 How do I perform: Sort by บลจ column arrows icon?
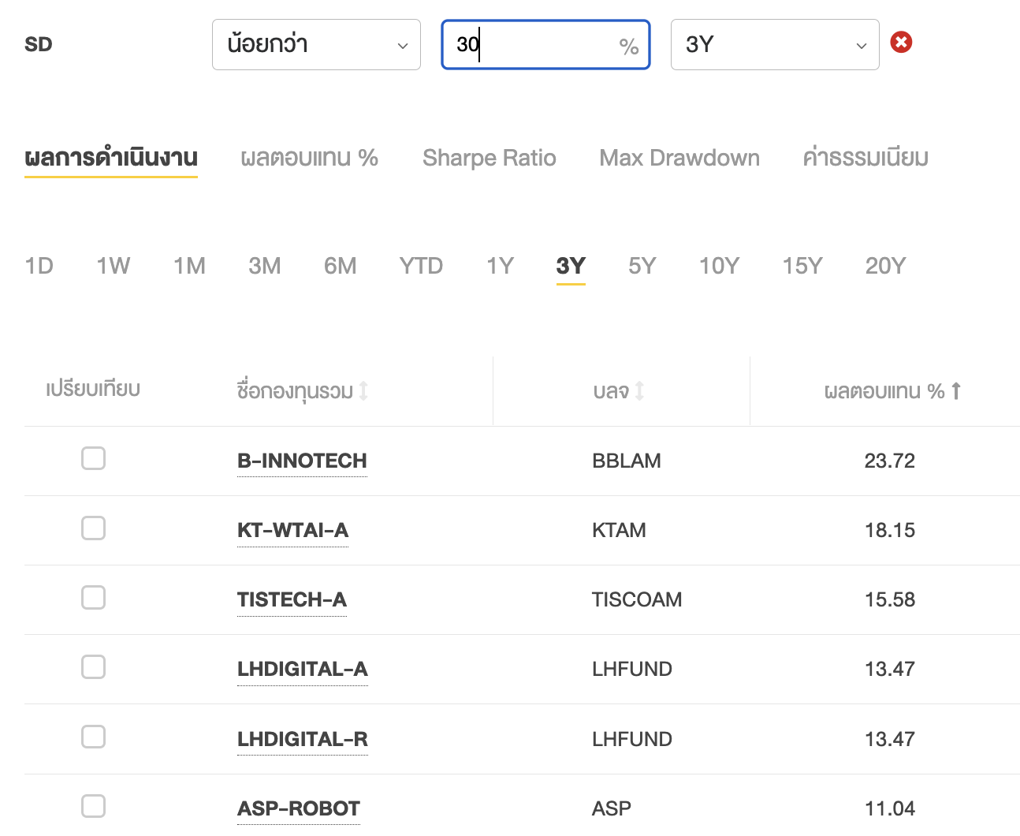pyautogui.click(x=639, y=390)
